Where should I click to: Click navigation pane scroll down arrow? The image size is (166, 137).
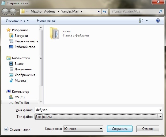tap(41, 102)
